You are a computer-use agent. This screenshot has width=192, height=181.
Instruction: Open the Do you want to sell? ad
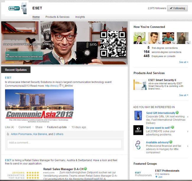click(158, 128)
